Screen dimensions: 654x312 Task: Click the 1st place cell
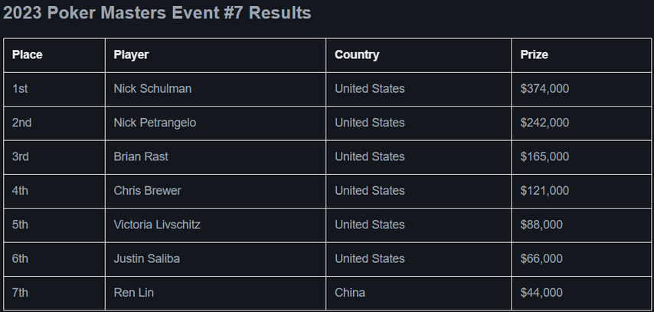coord(54,89)
